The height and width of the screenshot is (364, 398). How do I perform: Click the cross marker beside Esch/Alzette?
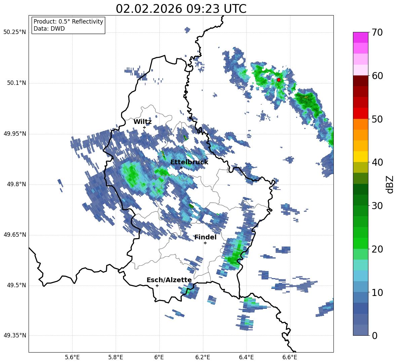[157, 286]
